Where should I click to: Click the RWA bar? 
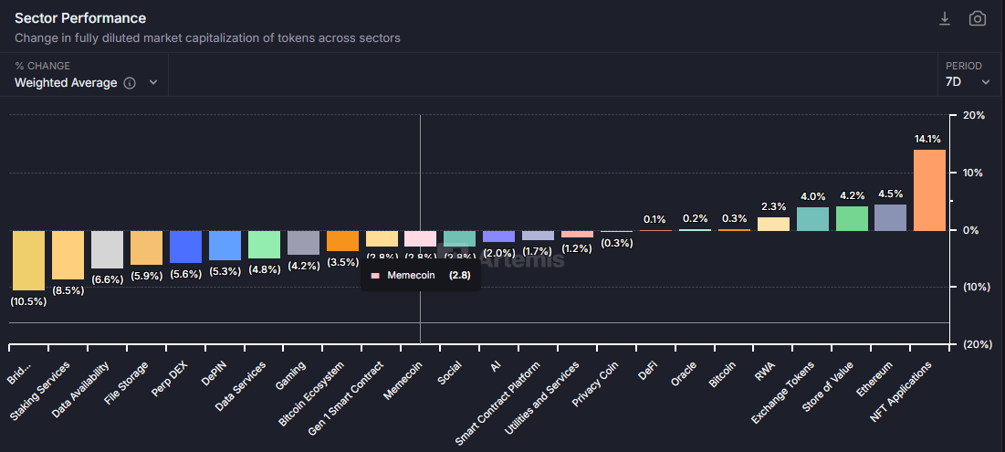tap(773, 224)
